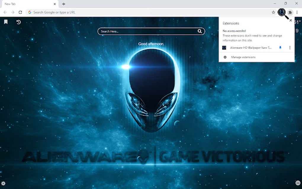Viewport: 302px width, 189px height.
Task: Click inside the Search Here field
Action: tap(142, 31)
